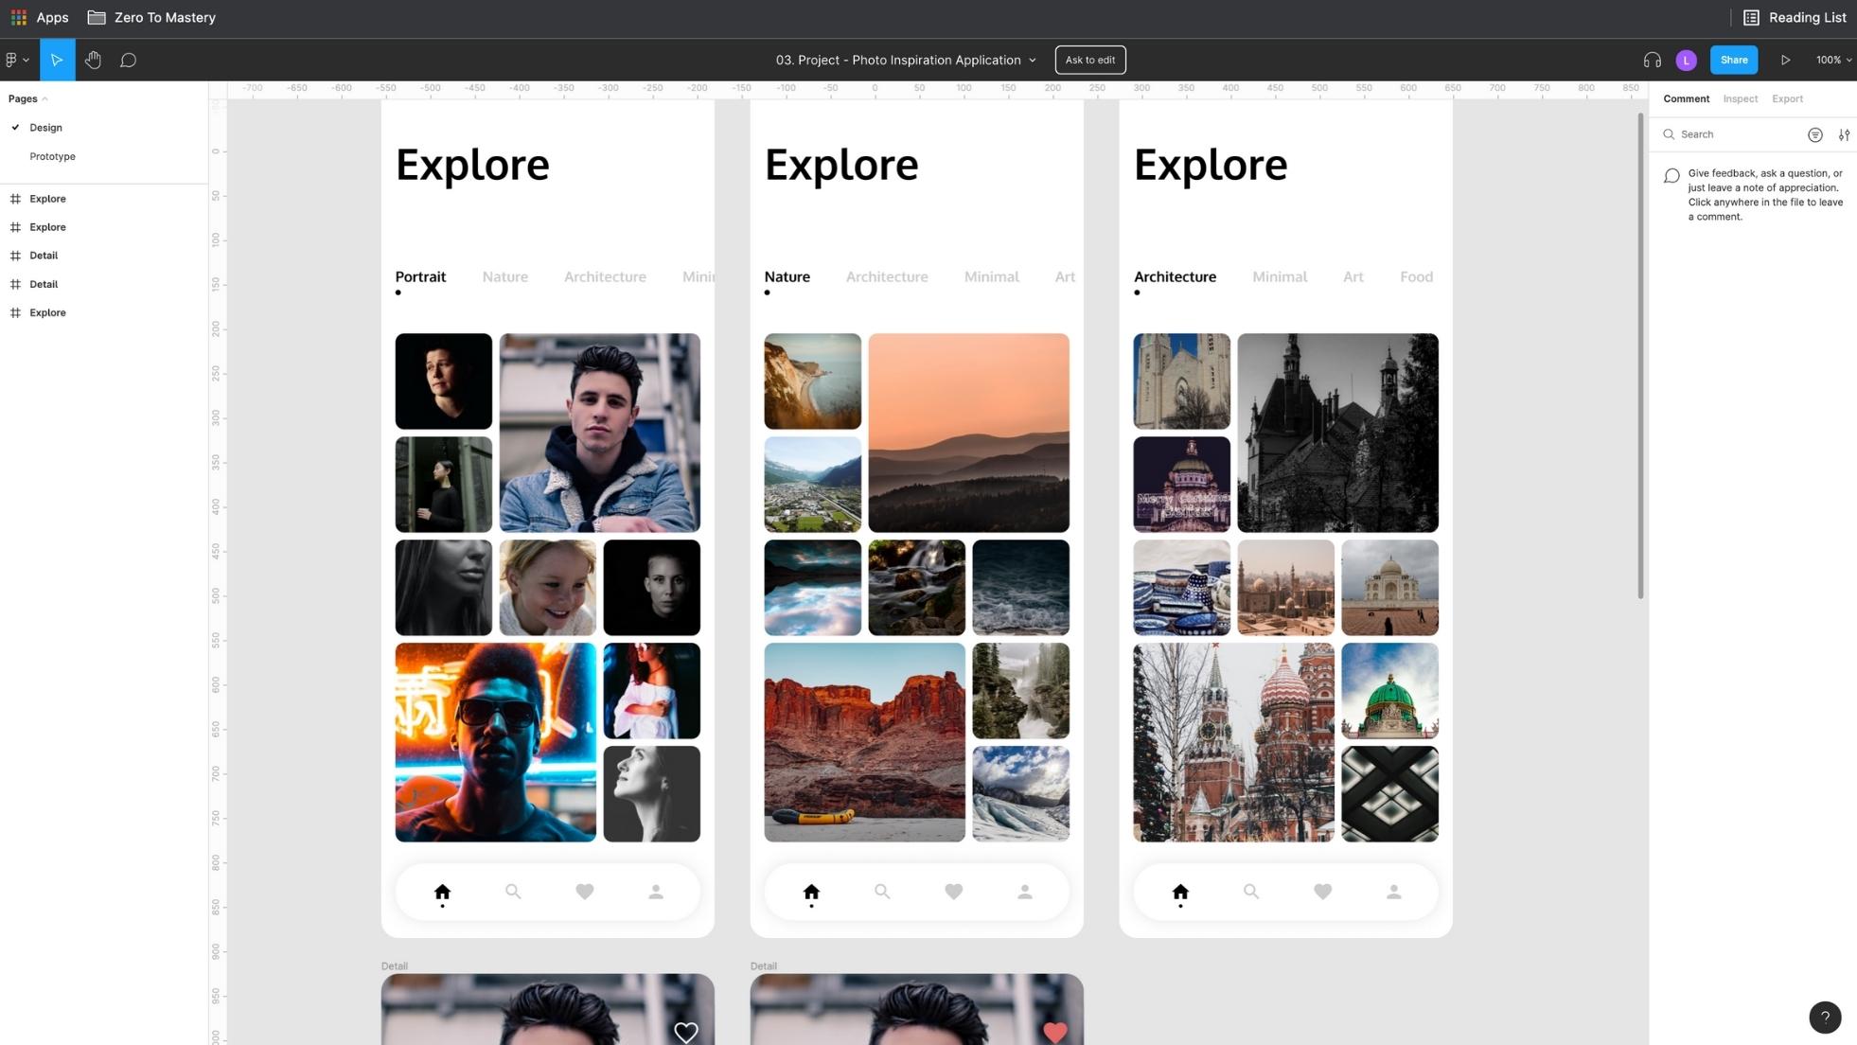
Task: Expand the project file name dropdown
Action: pos(1032,60)
